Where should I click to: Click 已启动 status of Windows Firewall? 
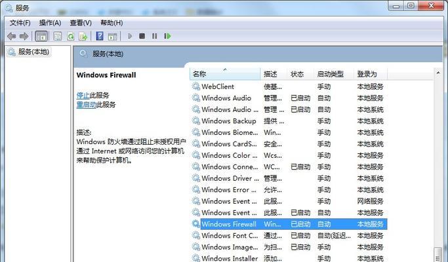click(300, 224)
